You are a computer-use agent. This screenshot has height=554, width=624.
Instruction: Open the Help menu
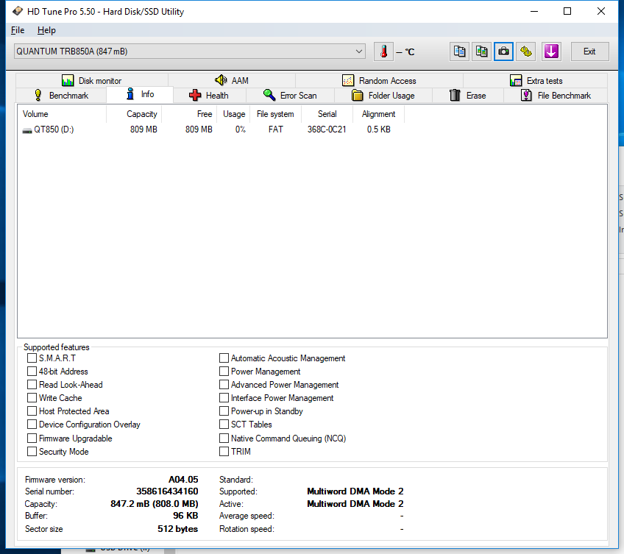coord(46,30)
